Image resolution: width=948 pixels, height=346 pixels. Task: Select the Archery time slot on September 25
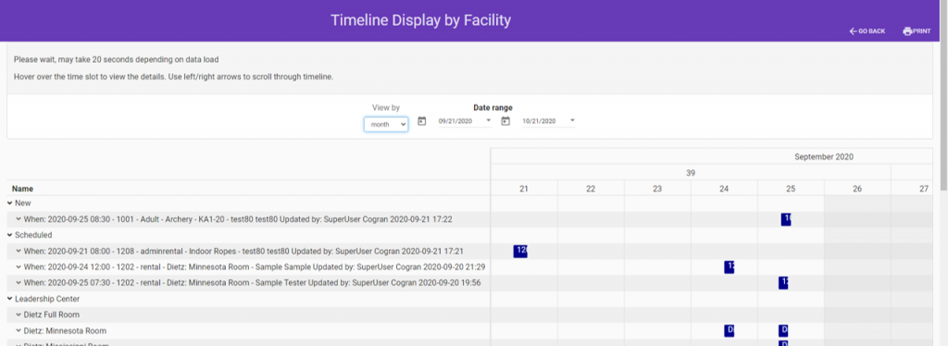(x=786, y=219)
